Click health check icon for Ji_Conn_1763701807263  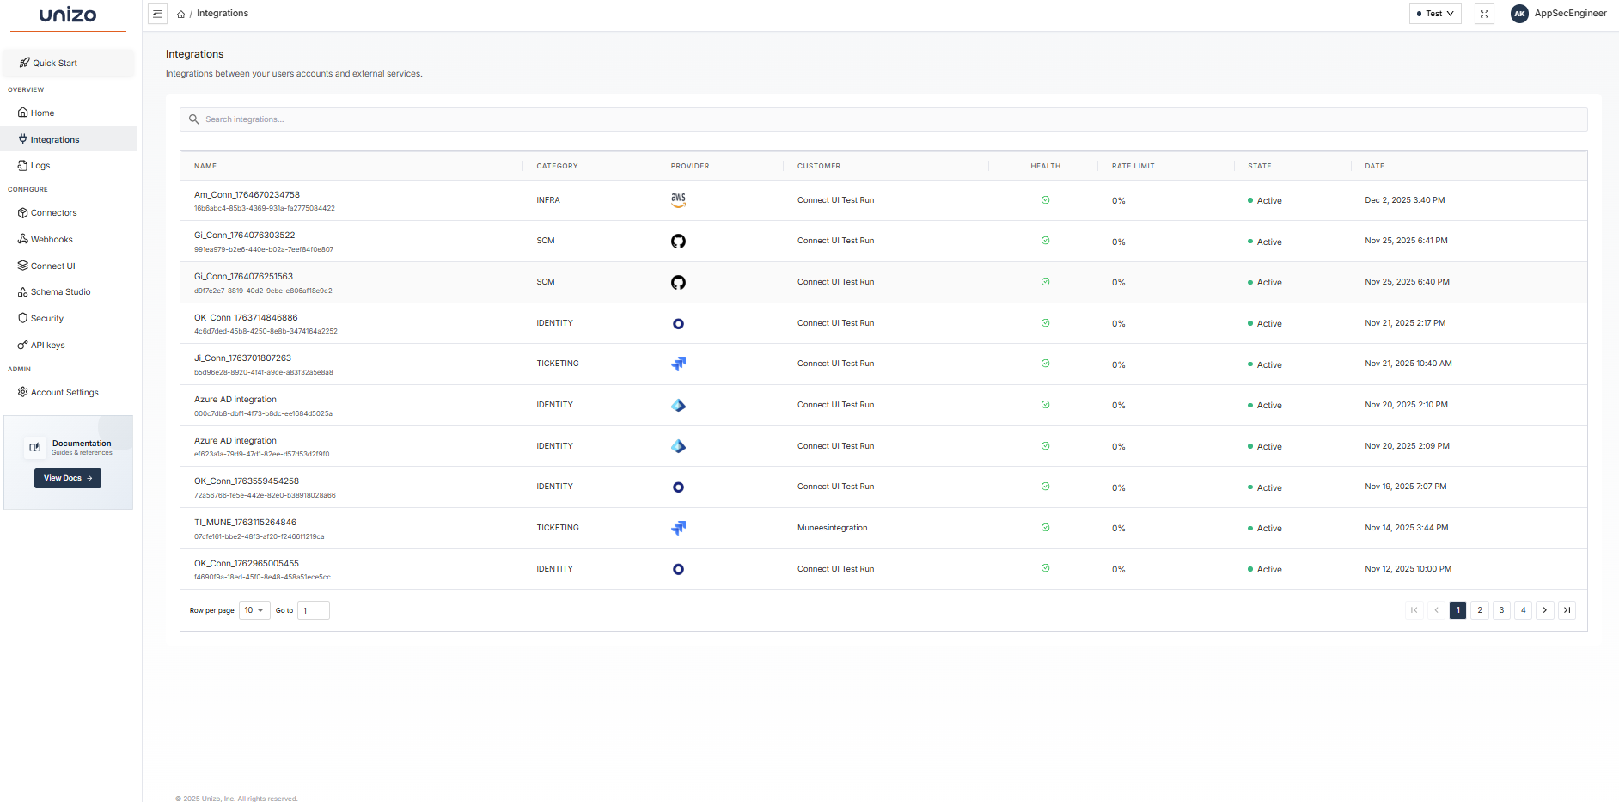[1045, 364]
